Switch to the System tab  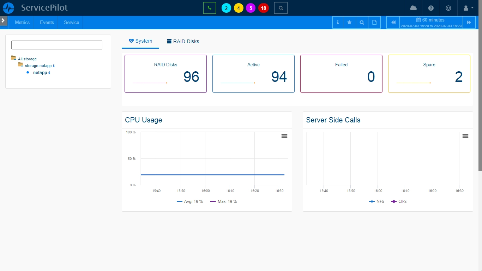click(140, 41)
